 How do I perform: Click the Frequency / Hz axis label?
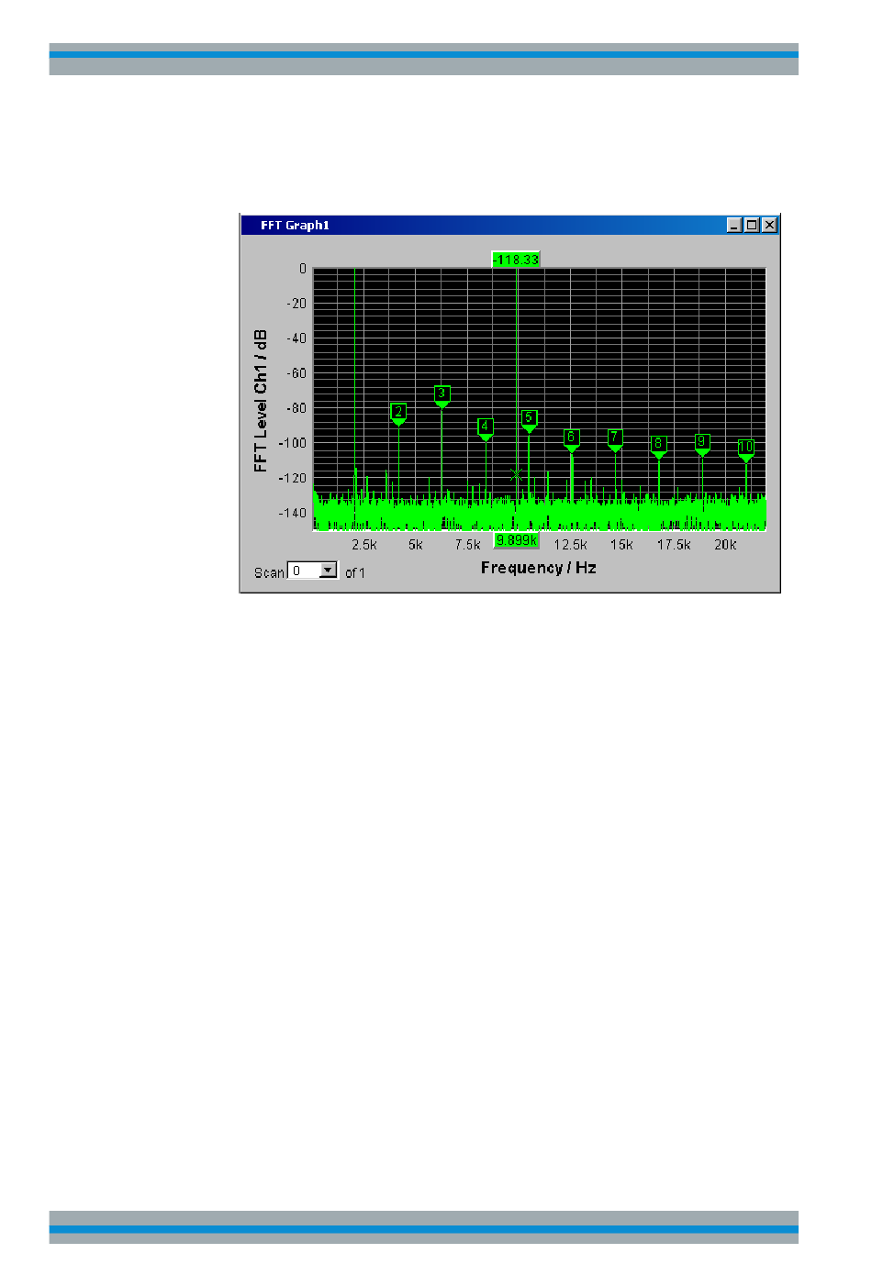pos(539,568)
